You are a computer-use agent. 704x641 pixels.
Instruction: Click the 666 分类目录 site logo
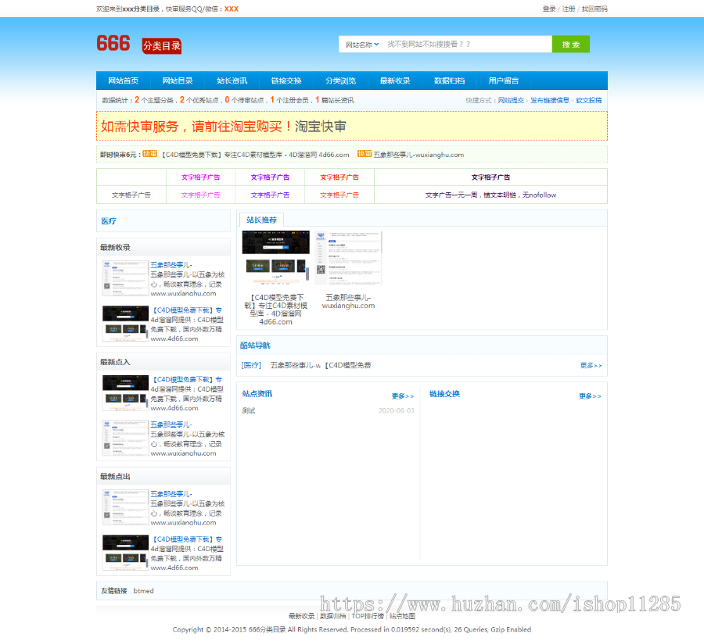pos(139,45)
